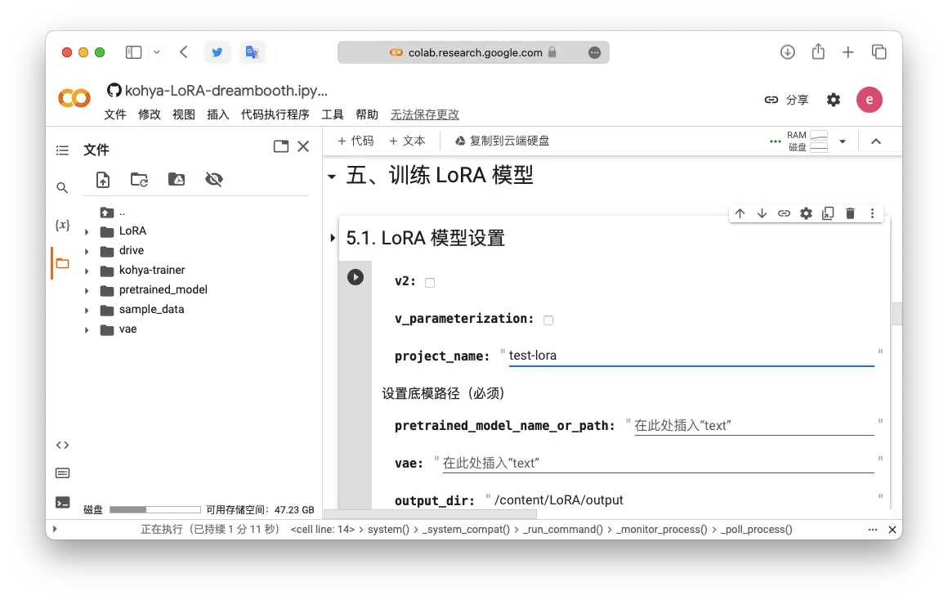Expand the pretrained_model folder in tree
Viewport: 948px width, 600px height.
coord(87,290)
